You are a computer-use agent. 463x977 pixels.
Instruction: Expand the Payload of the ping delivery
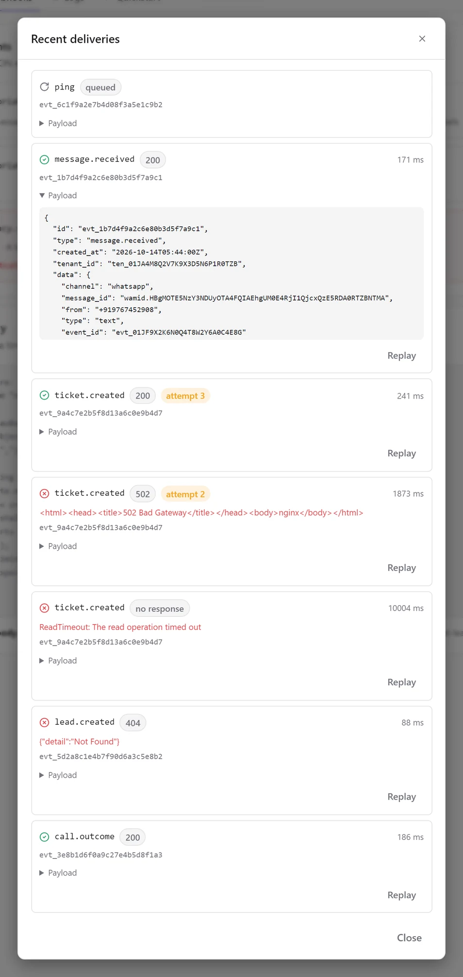(x=58, y=123)
